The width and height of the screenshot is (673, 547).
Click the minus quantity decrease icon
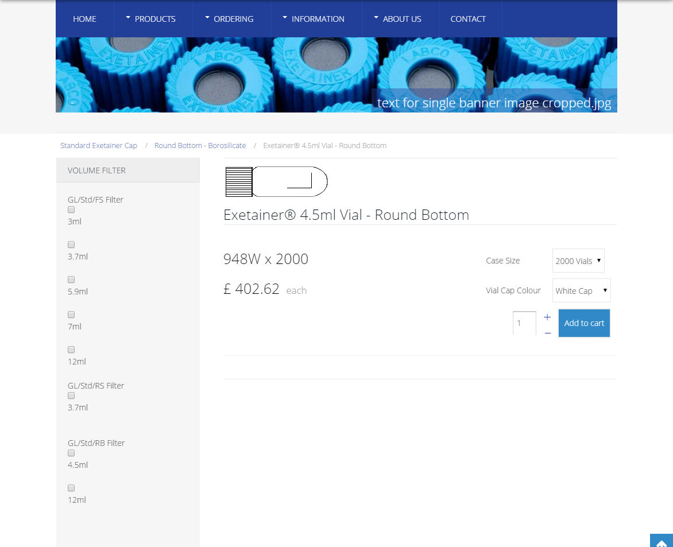click(548, 333)
